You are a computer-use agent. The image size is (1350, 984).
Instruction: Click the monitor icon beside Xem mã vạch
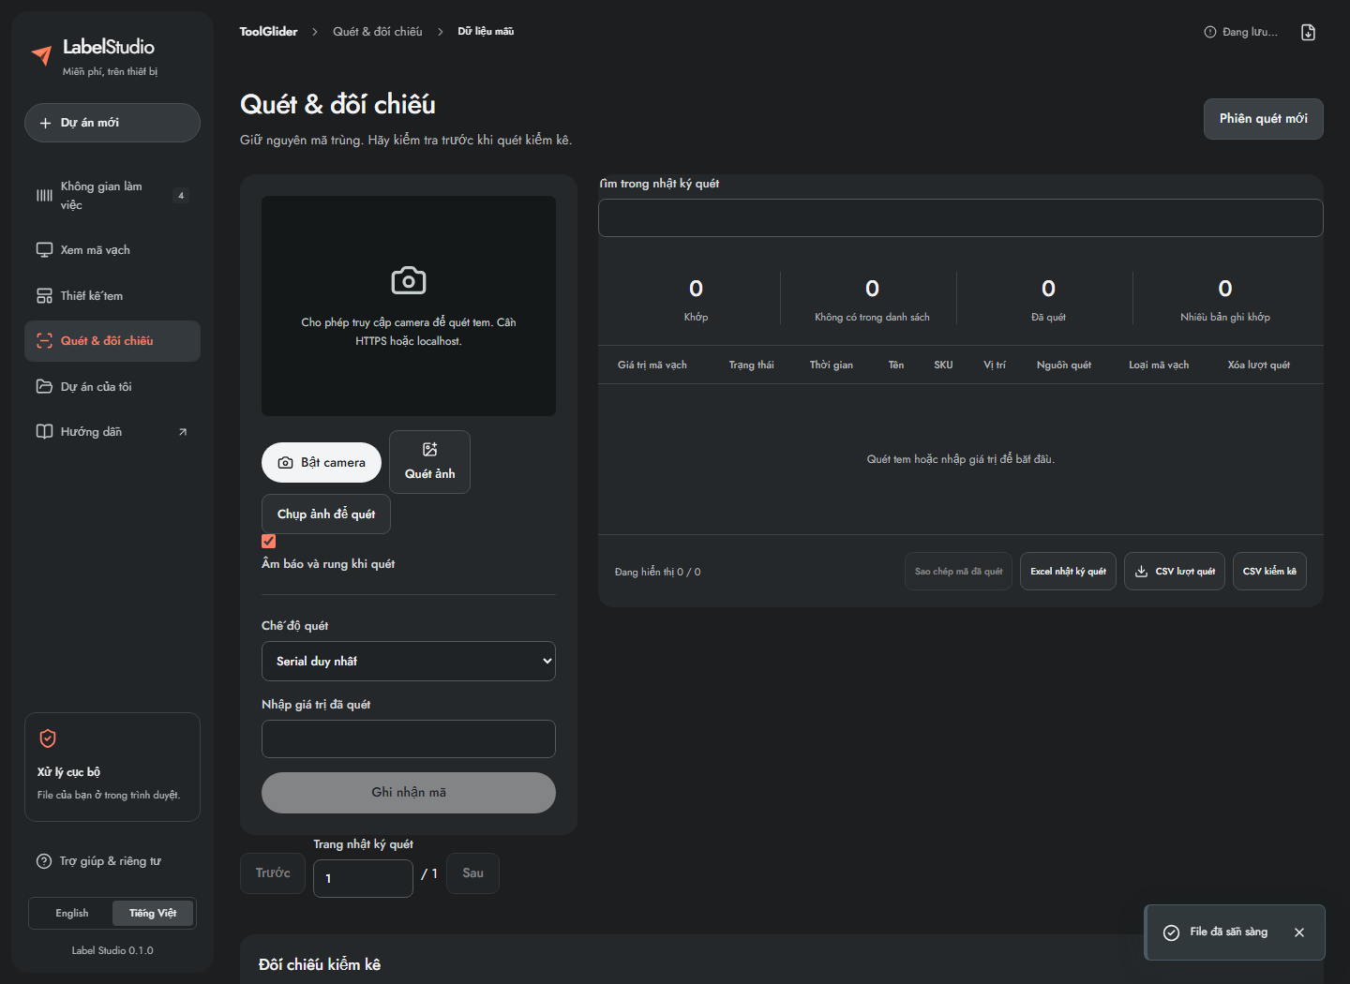(x=44, y=250)
